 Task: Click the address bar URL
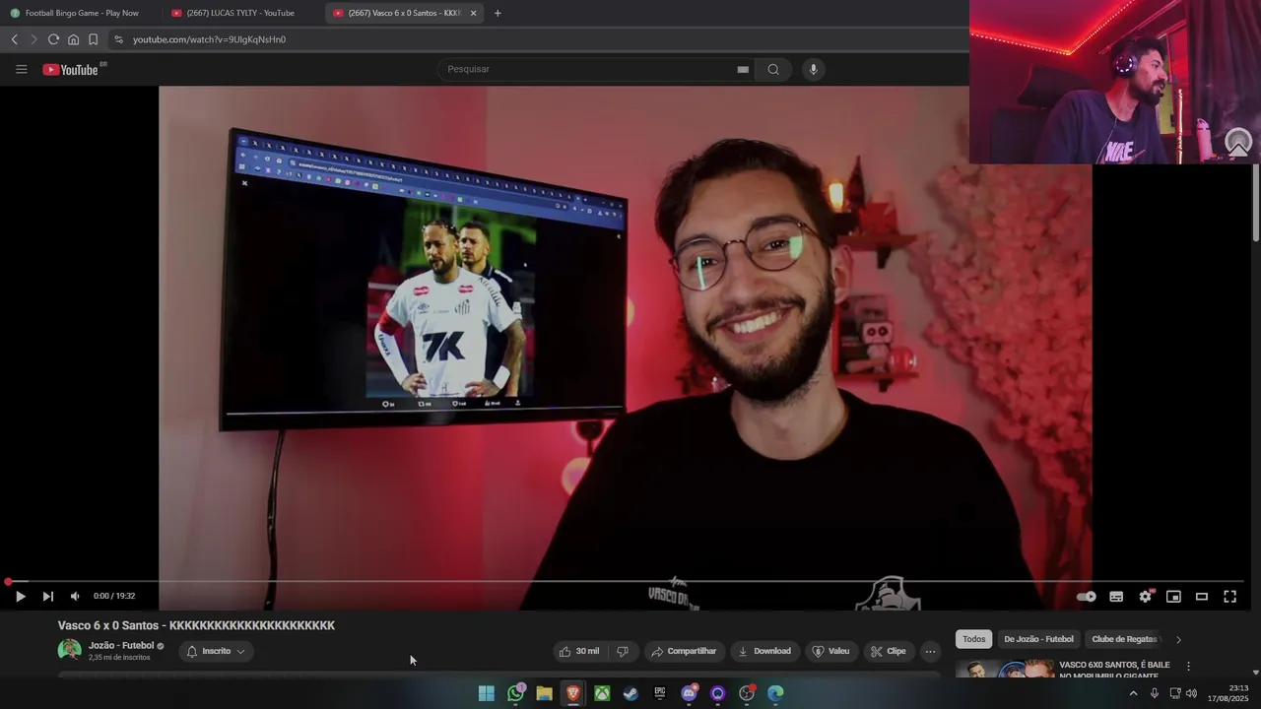point(209,39)
